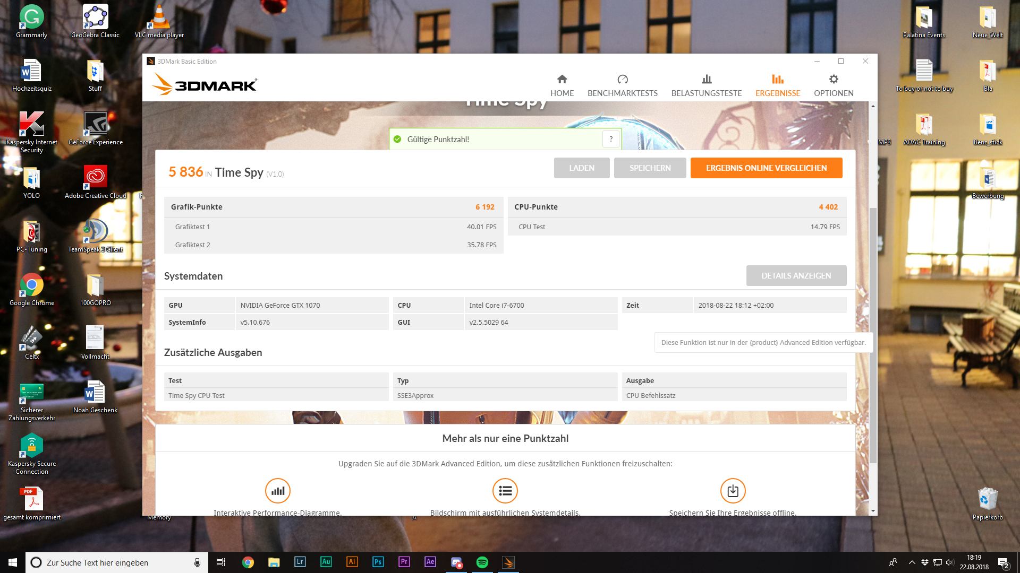The height and width of the screenshot is (573, 1020).
Task: Click the scrollbar down arrow in 3DMark
Action: pos(873,511)
